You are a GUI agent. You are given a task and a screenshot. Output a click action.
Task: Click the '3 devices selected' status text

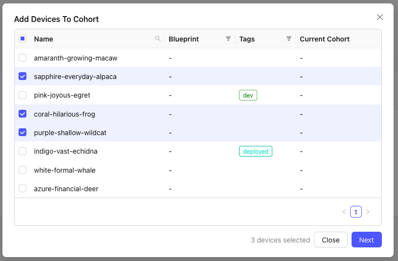pos(280,240)
